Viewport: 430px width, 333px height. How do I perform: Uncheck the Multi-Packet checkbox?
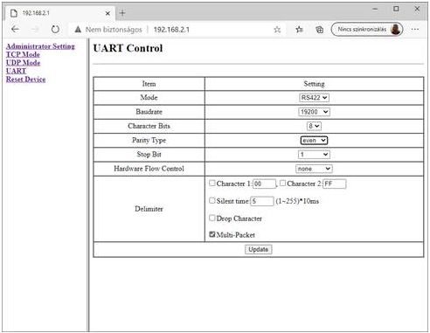coord(212,234)
